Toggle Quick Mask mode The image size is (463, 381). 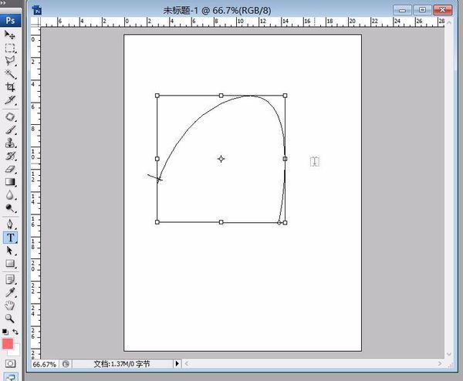[x=10, y=362]
